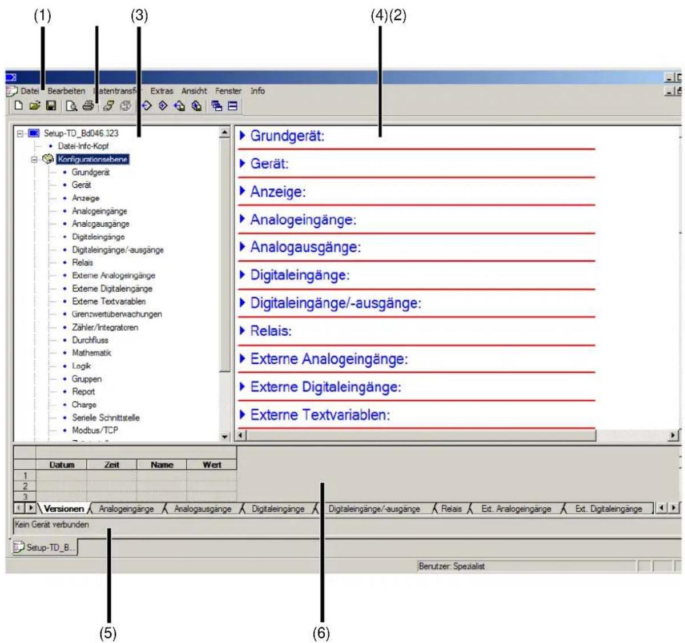Viewport: 685px width, 643px height.
Task: Select Grundgerät in the navigation tree
Action: [x=91, y=172]
